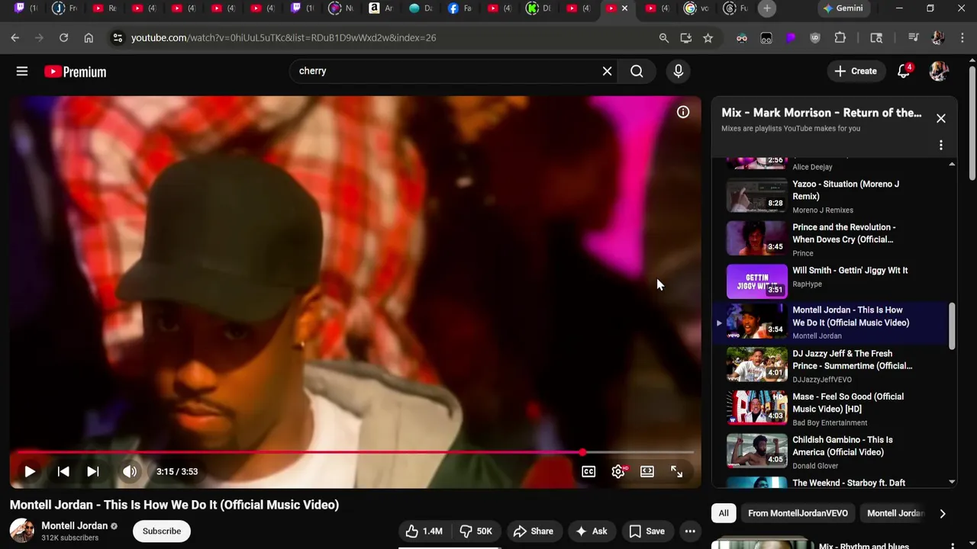Go to previous video in playlist
The image size is (977, 549).
coord(63,471)
